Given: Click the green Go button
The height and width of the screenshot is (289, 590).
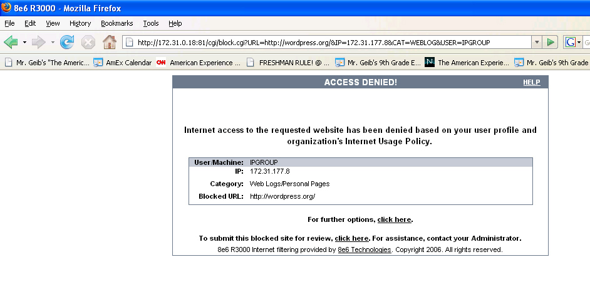Looking at the screenshot, I should coord(551,42).
